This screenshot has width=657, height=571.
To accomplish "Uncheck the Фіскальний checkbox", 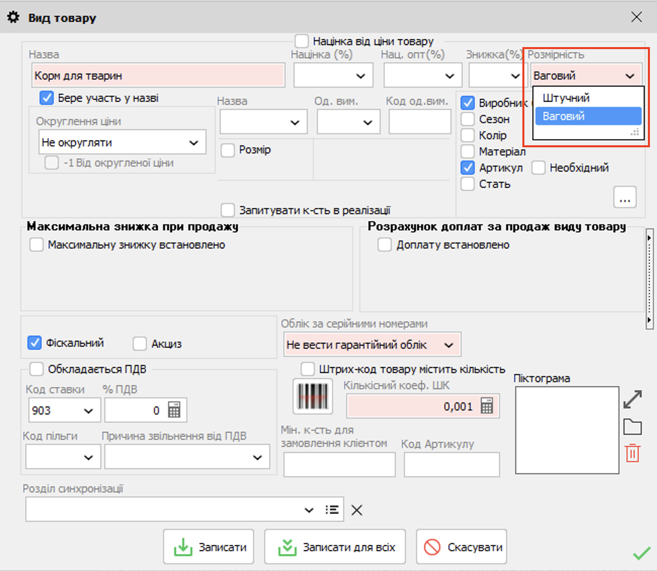I will (34, 343).
